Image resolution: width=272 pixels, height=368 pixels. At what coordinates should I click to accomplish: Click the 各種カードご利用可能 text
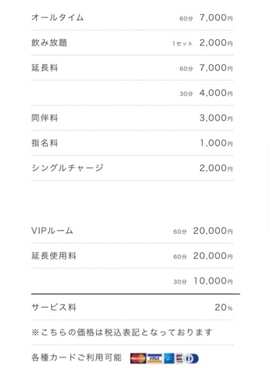coord(76,357)
